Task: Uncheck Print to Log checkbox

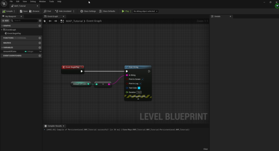Action: [140, 84]
